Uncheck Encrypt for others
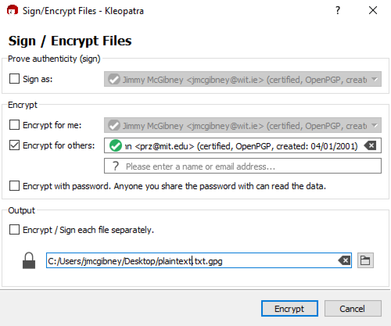 tap(14, 145)
